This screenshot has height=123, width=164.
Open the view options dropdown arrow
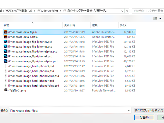[159, 18]
